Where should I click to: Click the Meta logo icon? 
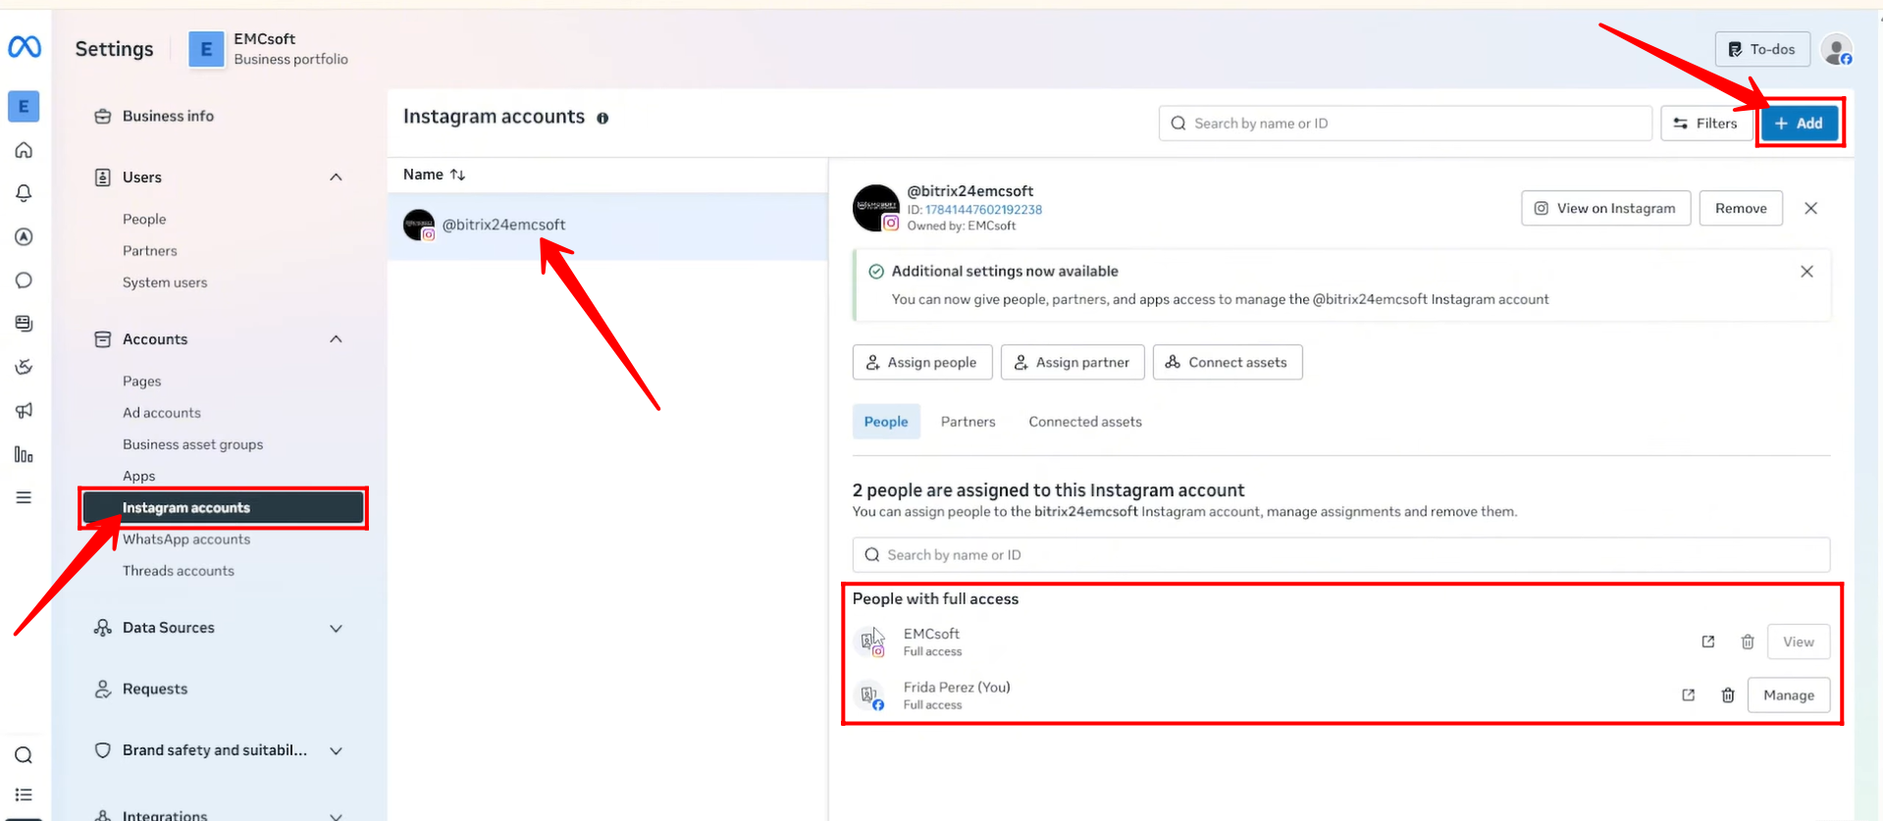25,46
